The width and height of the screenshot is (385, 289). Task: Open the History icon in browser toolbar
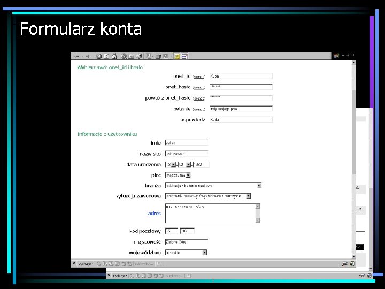tap(139, 56)
